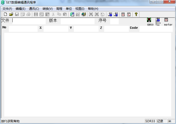The width and height of the screenshot is (176, 124).
Task: Click the X coordinate input field
Action: pos(55,29)
